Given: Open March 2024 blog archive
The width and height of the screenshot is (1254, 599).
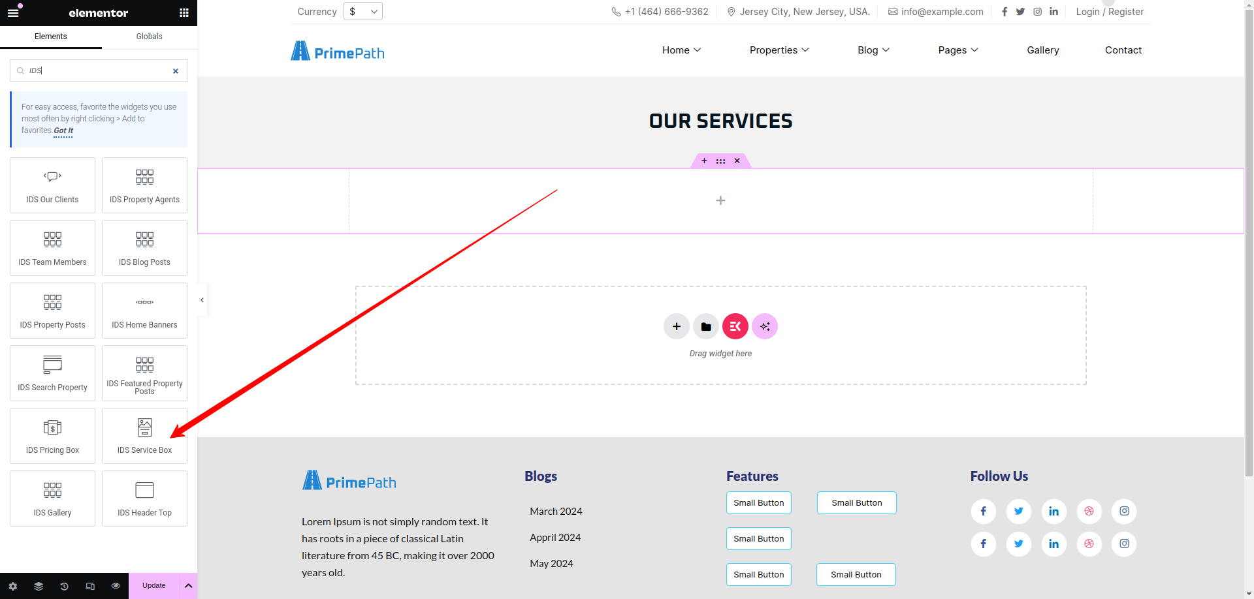Looking at the screenshot, I should click(x=556, y=512).
